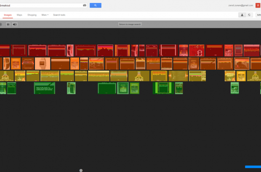The height and width of the screenshot is (172, 261).
Task: Switch to the Shopping tab
Action: pyautogui.click(x=32, y=15)
